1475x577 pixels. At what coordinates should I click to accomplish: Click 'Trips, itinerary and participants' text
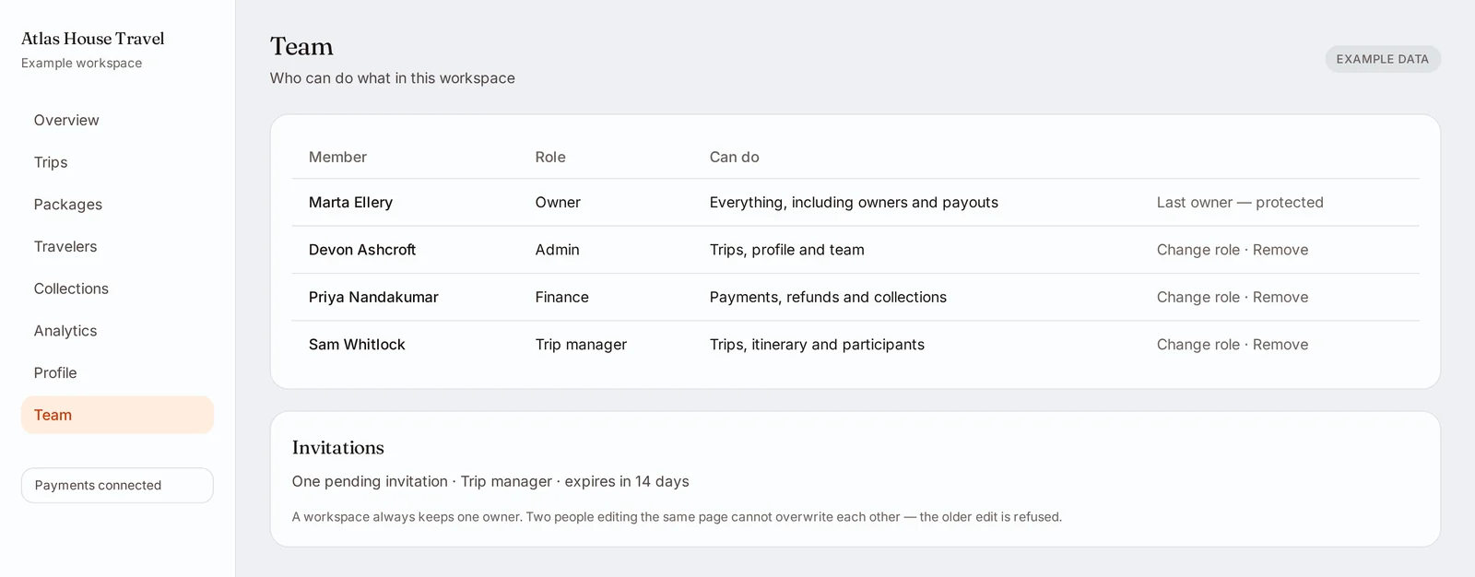817,345
